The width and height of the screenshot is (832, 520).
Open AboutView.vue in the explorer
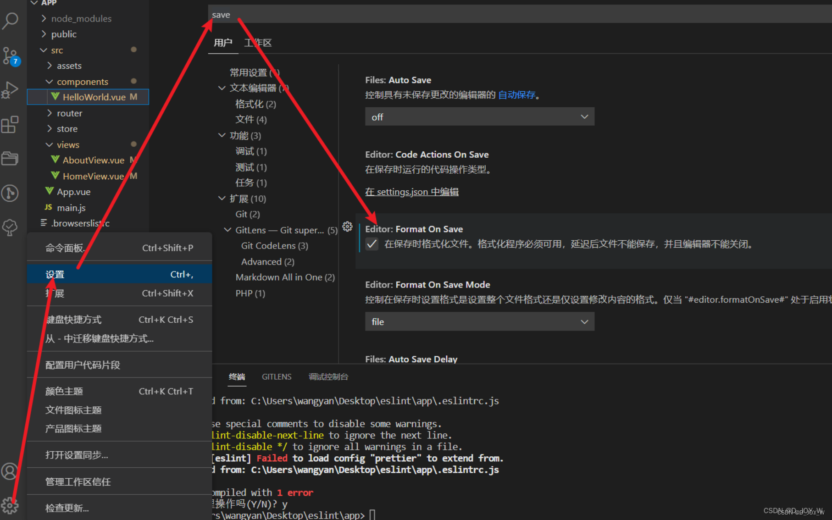[x=94, y=160]
